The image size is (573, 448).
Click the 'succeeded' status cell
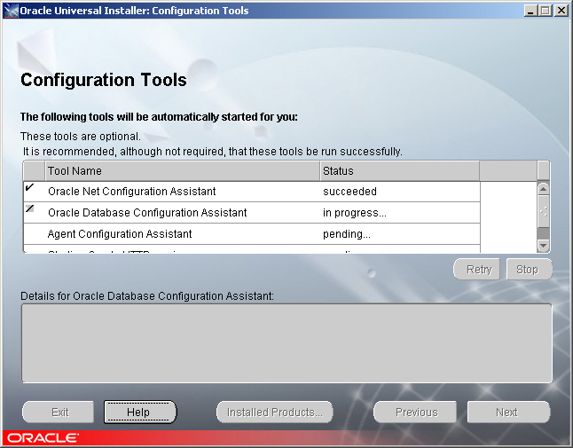400,192
